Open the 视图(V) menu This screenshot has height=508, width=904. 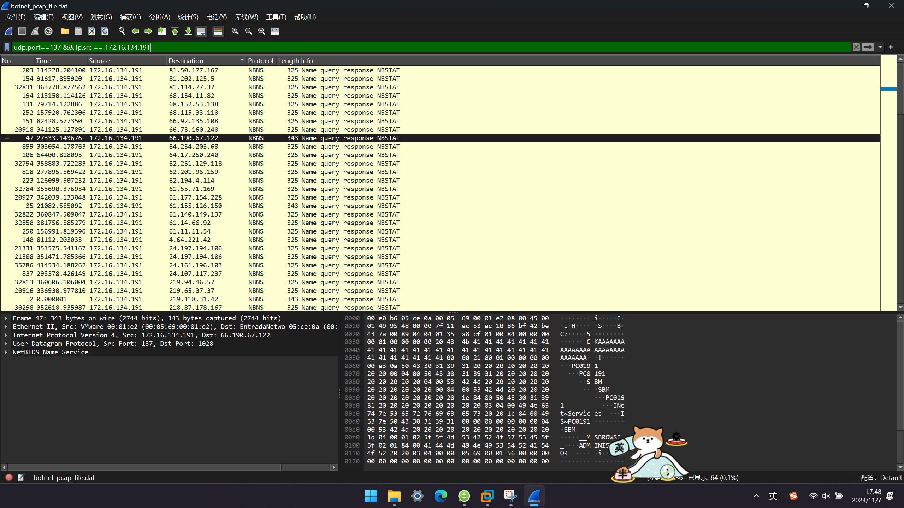[x=72, y=17]
